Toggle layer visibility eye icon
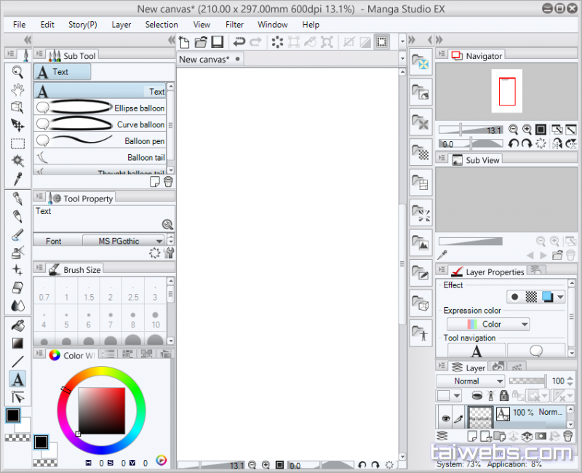Screen dimensions: 582x473 tap(446, 418)
